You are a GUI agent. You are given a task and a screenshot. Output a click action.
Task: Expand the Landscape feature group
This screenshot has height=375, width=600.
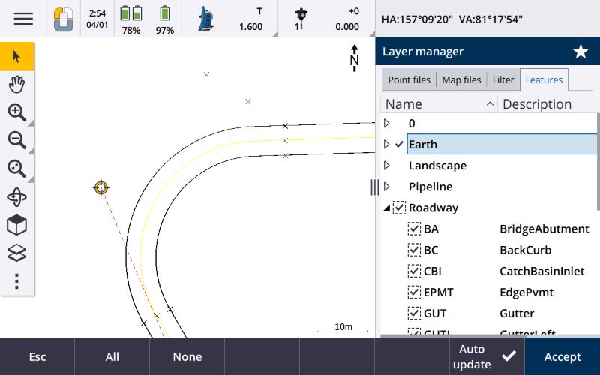(x=387, y=166)
